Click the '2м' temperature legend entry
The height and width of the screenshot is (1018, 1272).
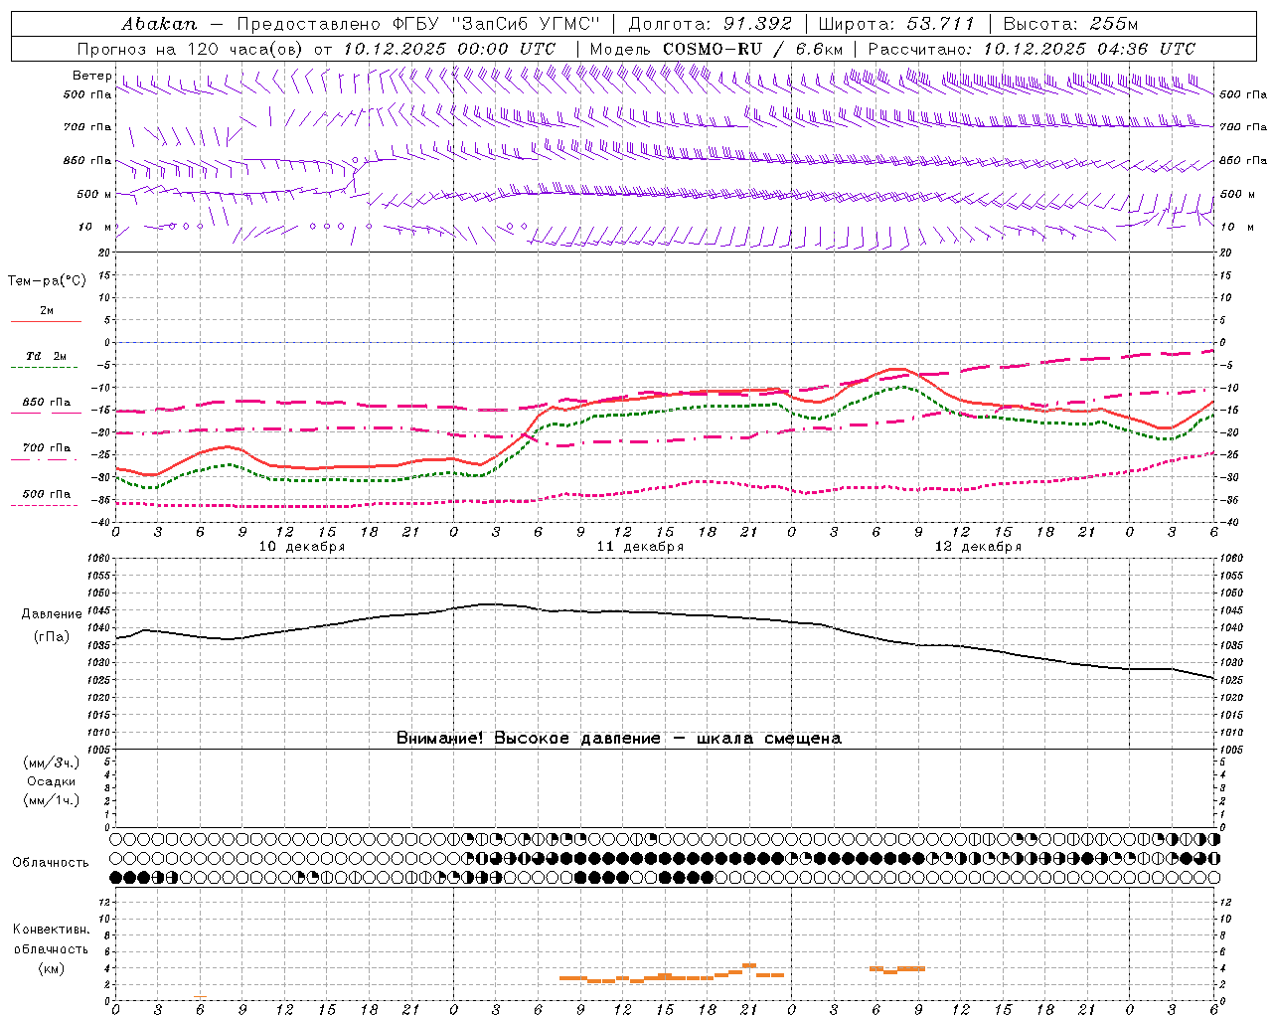tap(47, 310)
